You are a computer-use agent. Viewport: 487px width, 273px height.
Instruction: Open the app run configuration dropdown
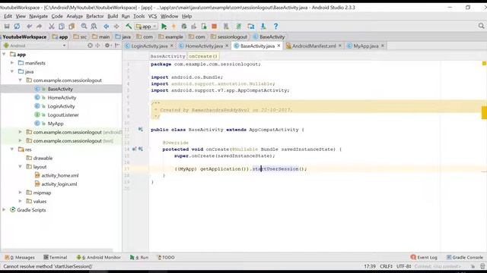point(146,27)
